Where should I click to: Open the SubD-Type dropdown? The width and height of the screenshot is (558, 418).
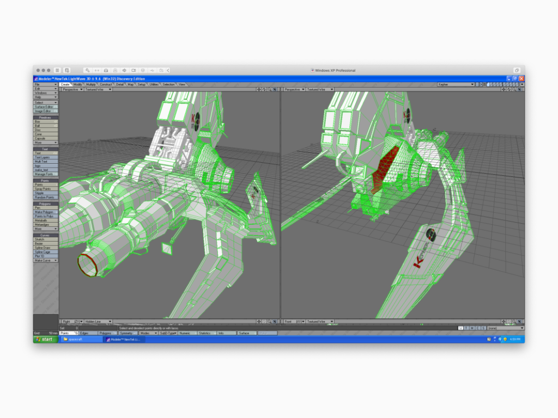(x=168, y=334)
